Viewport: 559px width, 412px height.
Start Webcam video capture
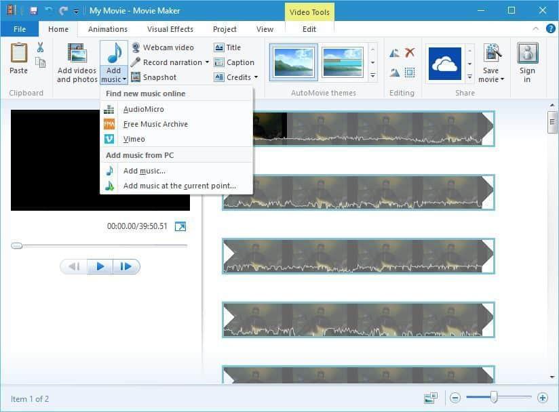point(163,47)
